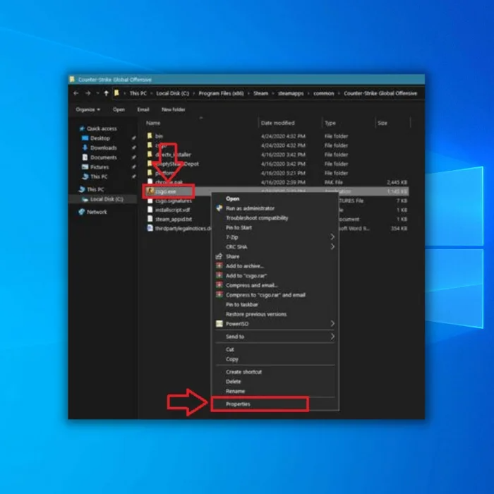Screen dimensions: 494x494
Task: Click the csgo.exe application icon
Action: pos(150,191)
